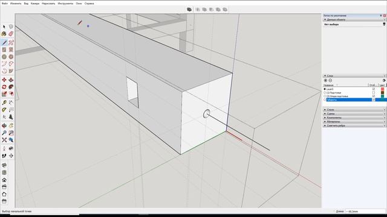Choose the Walk footprints tool
Image resolution: width=387 pixels, height=217 pixels.
click(x=4, y=156)
